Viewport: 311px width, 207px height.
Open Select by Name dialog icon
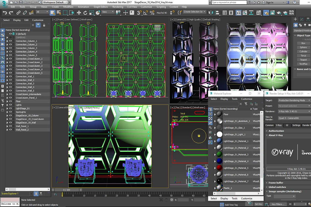click(59, 12)
